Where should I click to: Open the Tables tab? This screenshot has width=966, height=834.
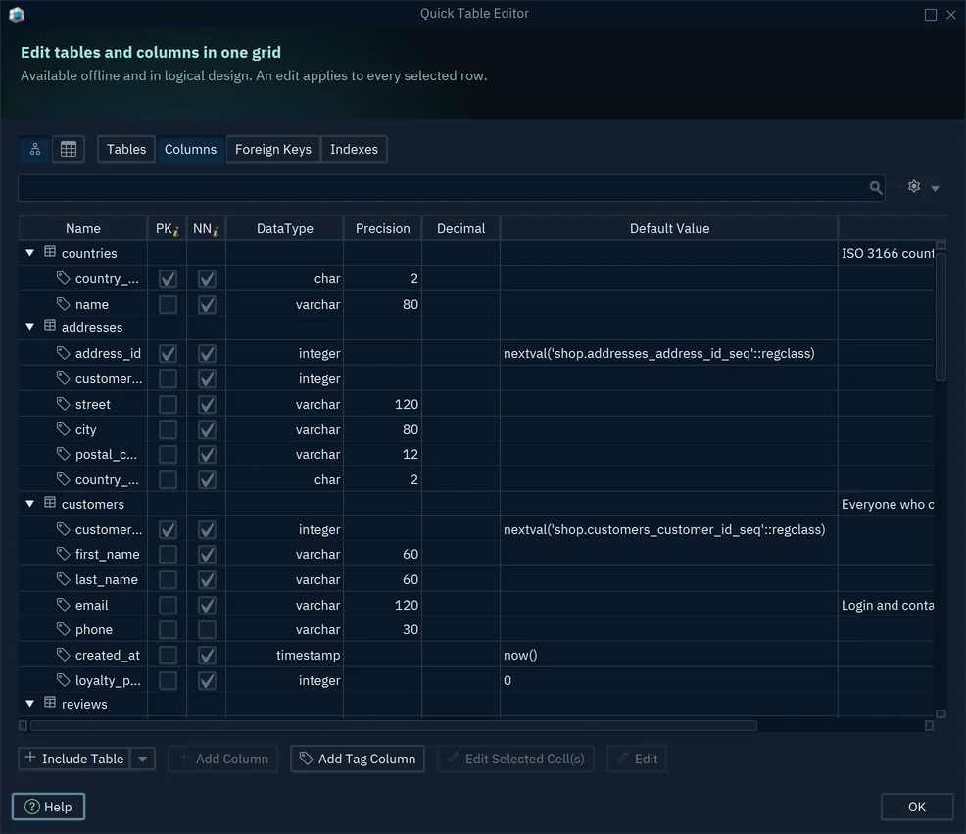pyautogui.click(x=126, y=149)
